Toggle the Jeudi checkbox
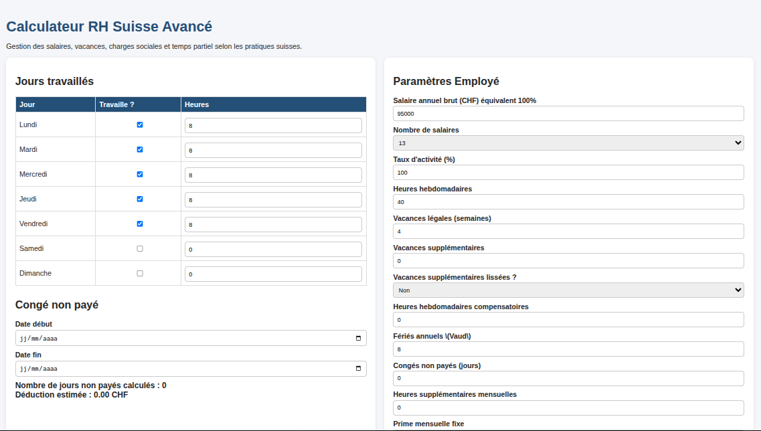The image size is (761, 431). point(140,199)
